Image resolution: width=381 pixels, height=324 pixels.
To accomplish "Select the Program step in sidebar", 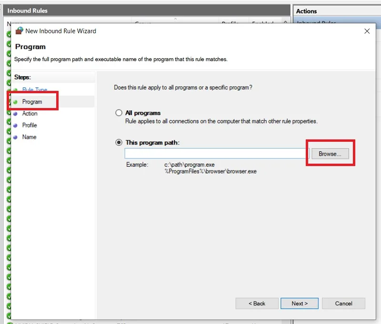I will [32, 102].
